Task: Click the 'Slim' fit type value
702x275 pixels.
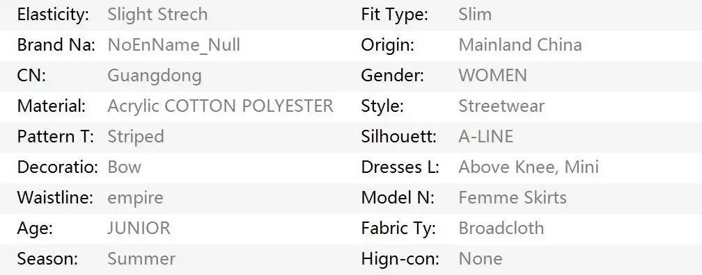Action: [475, 15]
